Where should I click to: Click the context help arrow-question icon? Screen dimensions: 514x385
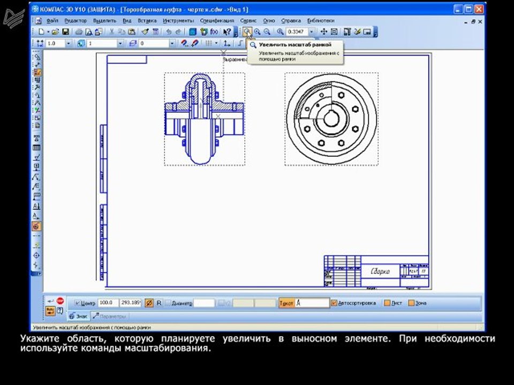pyautogui.click(x=226, y=32)
